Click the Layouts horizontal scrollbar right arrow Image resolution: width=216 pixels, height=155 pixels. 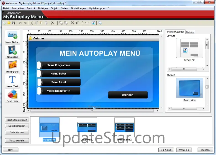[203, 69]
